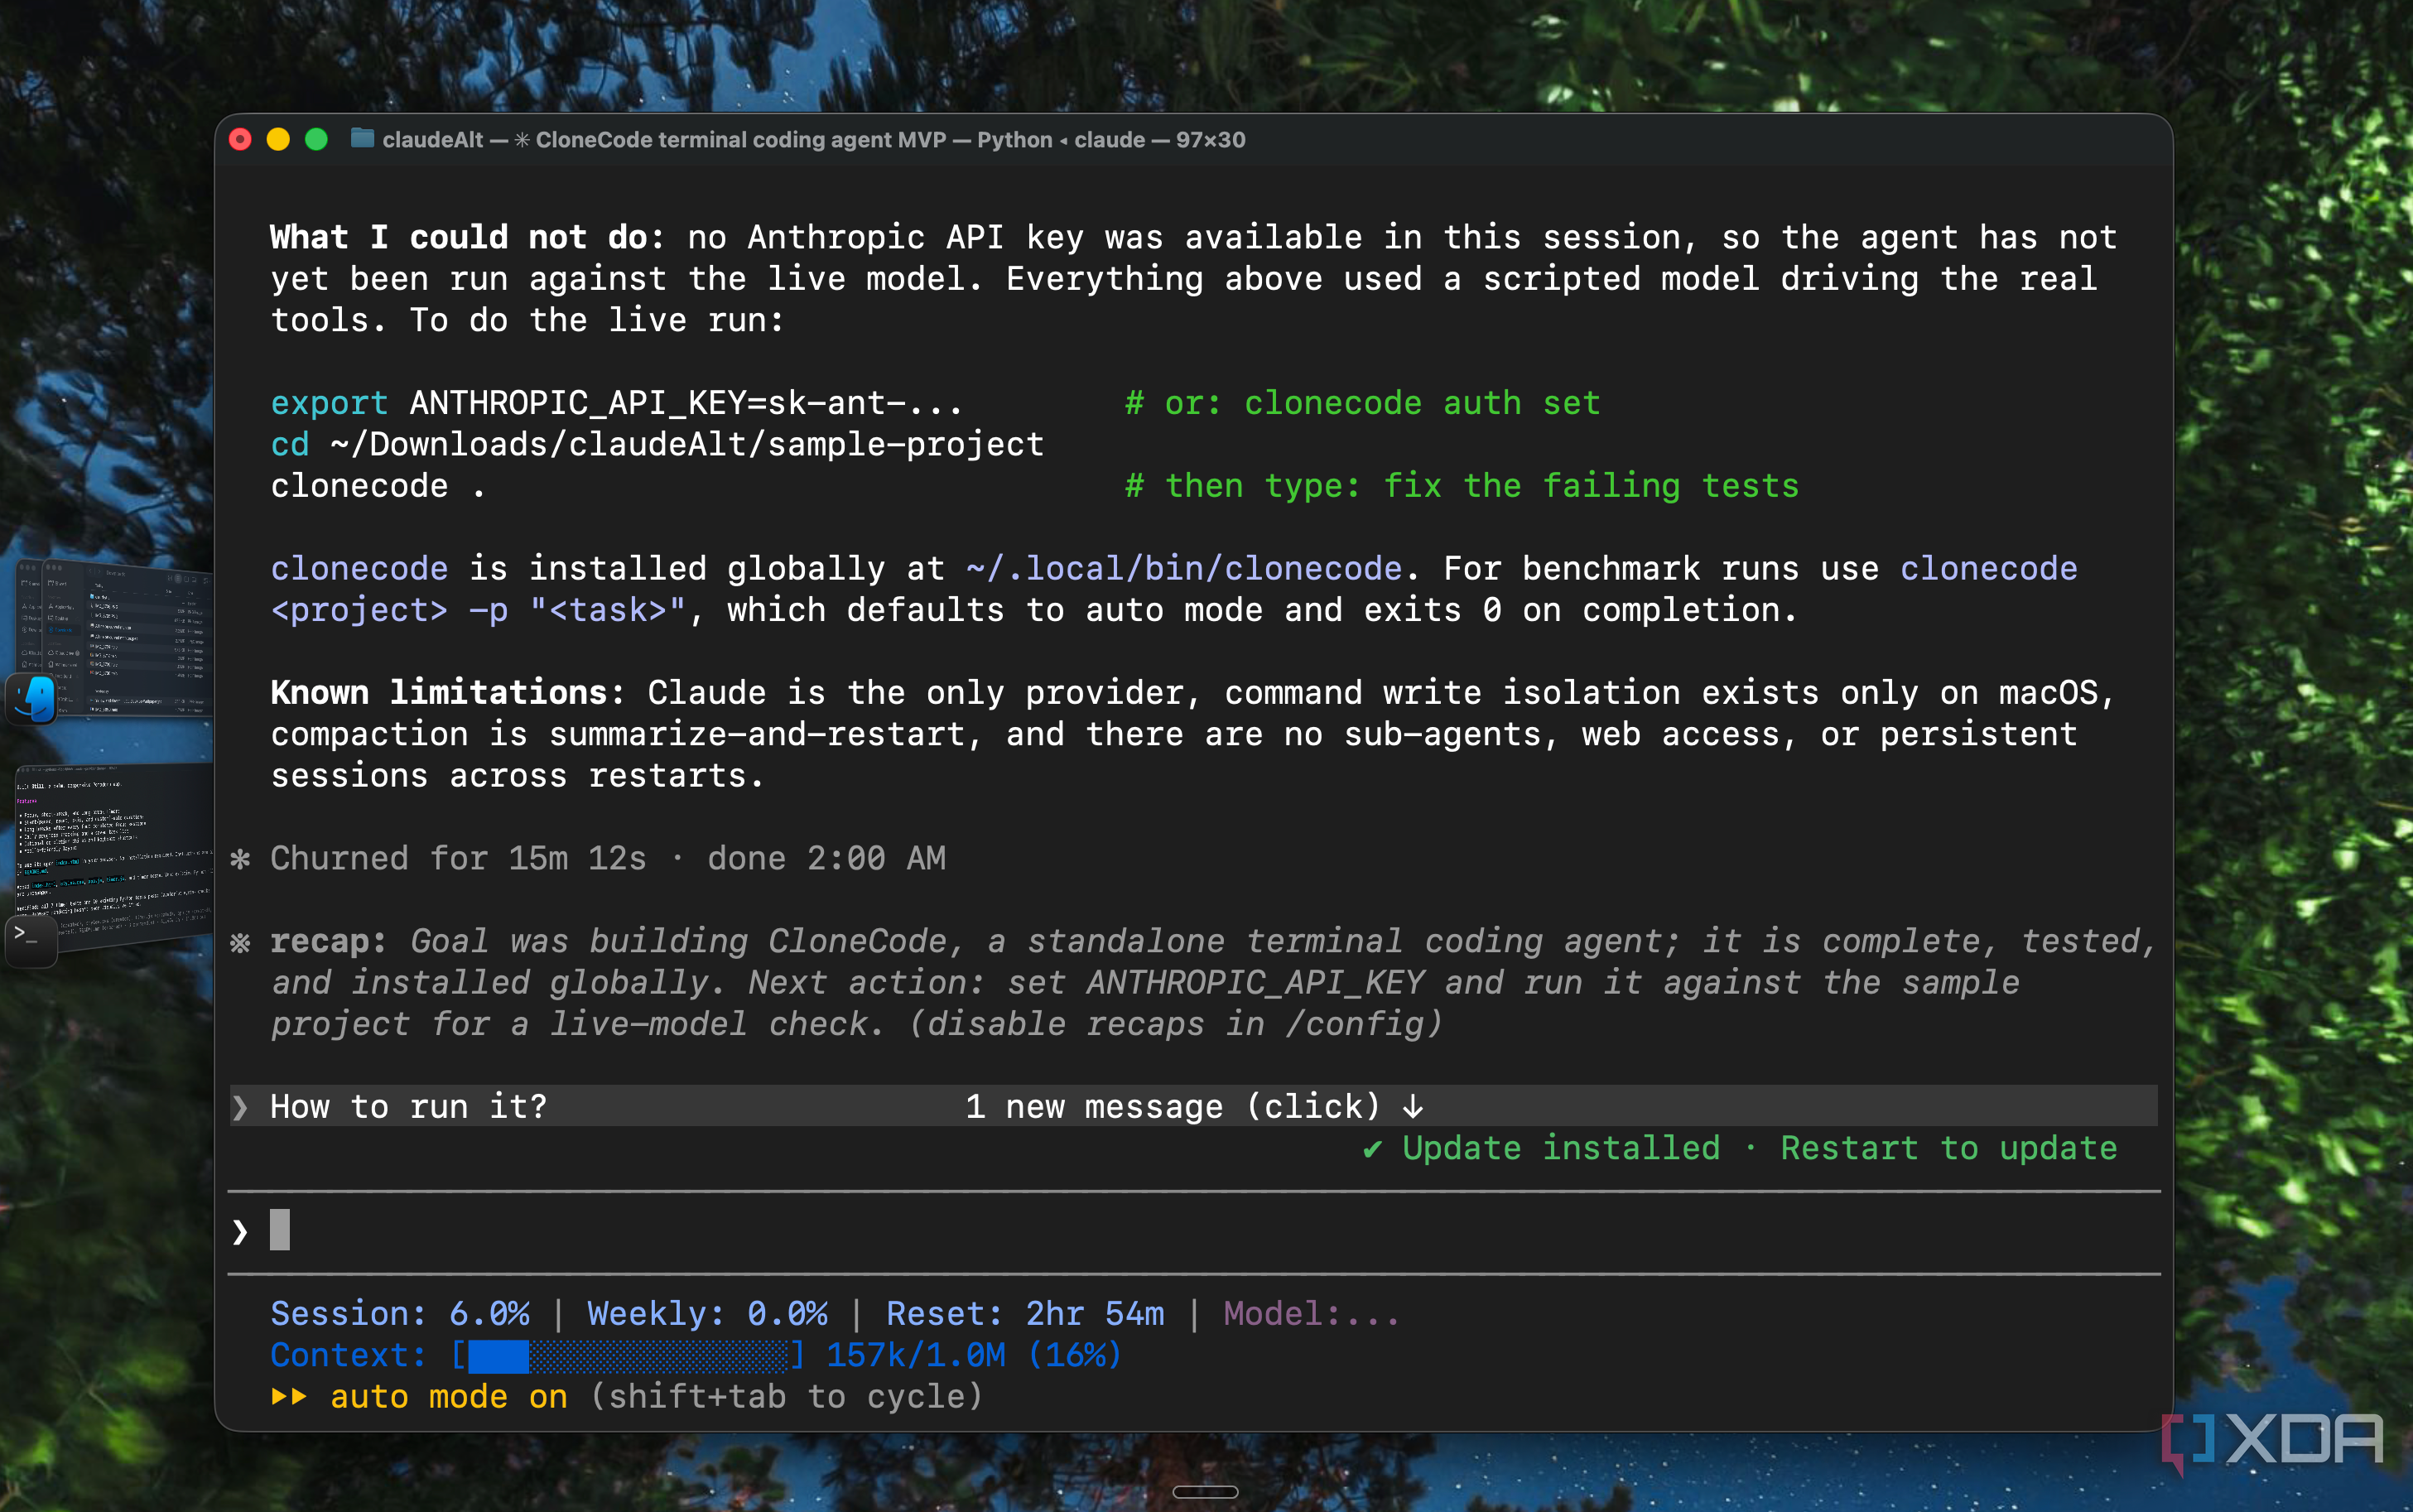Viewport: 2413px width, 1512px height.
Task: Click the folder icon in the terminal title bar
Action: (362, 139)
